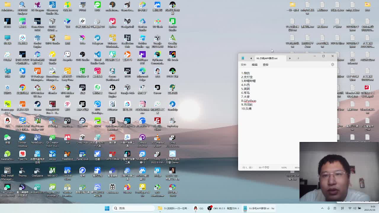The image size is (379, 213).
Task: Open the Windows Start button
Action: pyautogui.click(x=107, y=208)
